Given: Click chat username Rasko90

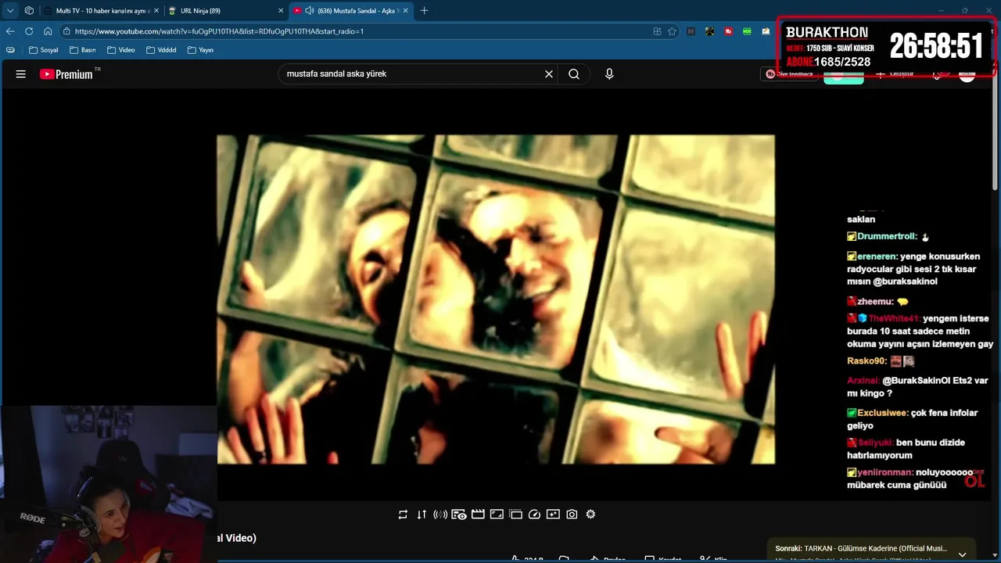Looking at the screenshot, I should click(x=866, y=361).
